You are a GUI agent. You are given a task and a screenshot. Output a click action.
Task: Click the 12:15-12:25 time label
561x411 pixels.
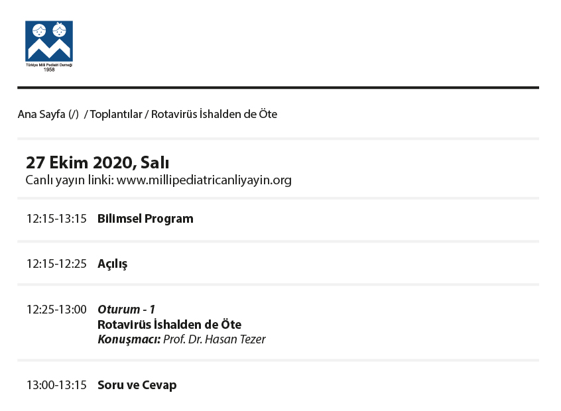click(x=56, y=264)
